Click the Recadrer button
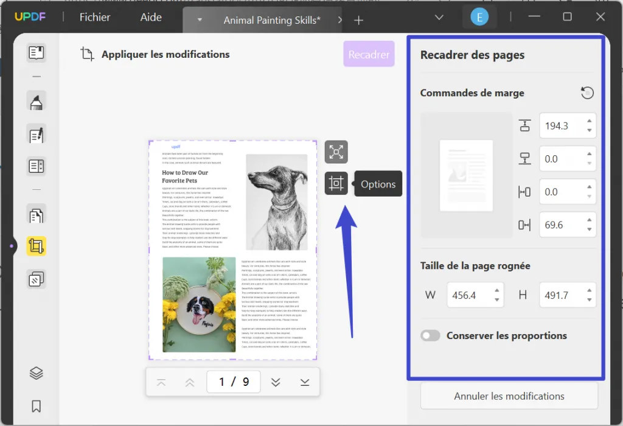Viewport: 623px width, 426px height. [369, 54]
